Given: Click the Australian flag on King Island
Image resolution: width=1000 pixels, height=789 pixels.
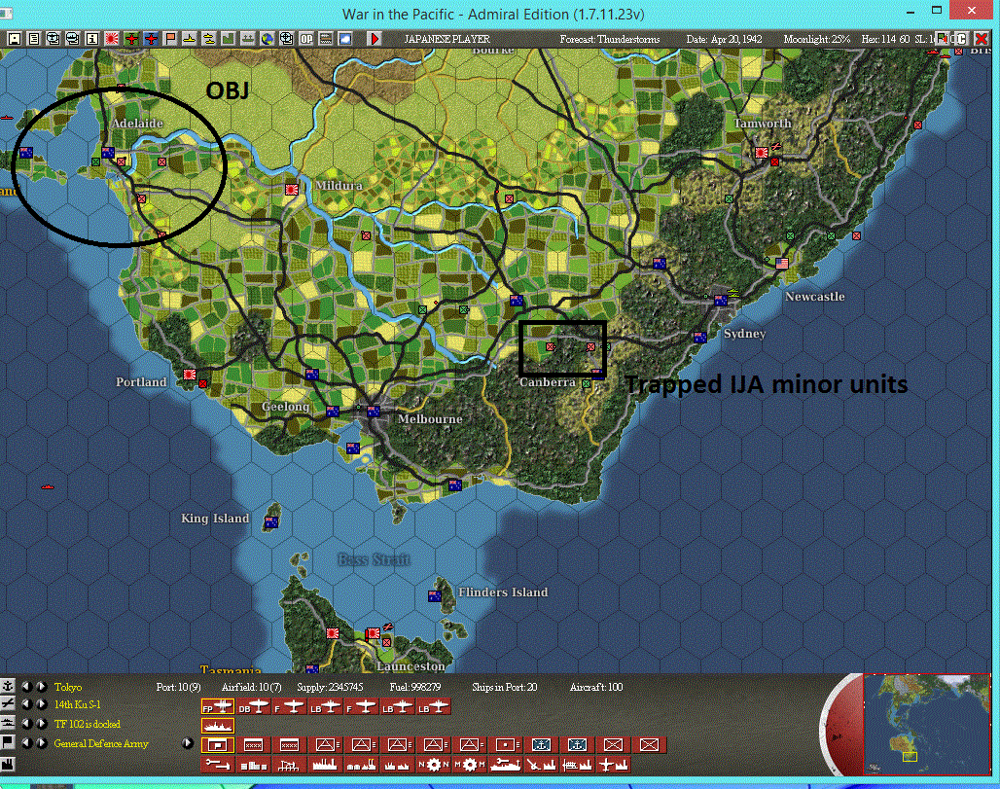Looking at the screenshot, I should click(271, 521).
